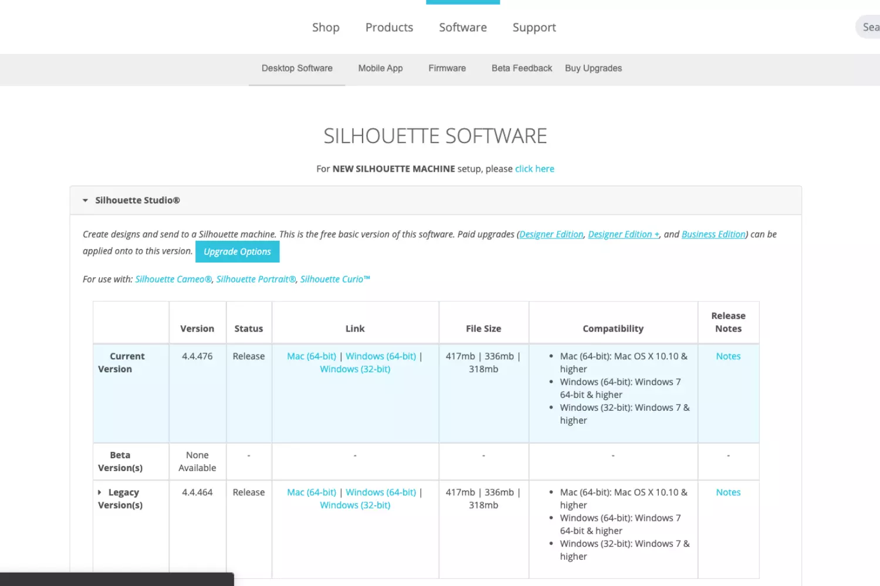
Task: Open the Designer Edition link
Action: [x=551, y=234]
